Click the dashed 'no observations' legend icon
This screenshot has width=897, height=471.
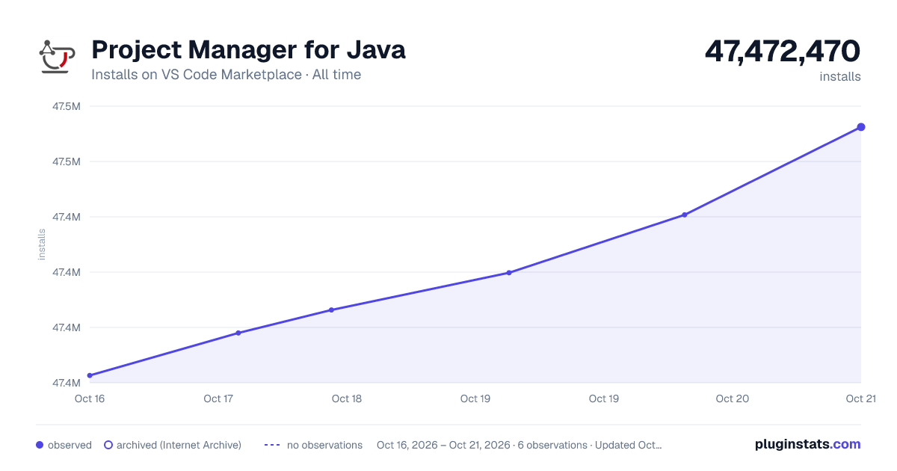272,445
